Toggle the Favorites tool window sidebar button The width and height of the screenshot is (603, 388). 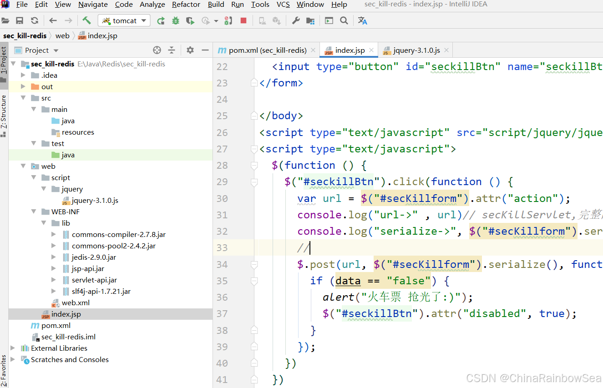tap(4, 371)
